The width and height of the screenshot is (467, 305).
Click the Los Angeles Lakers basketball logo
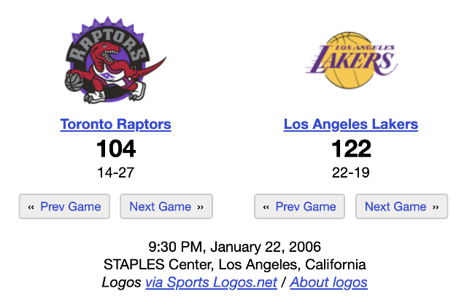coord(351,60)
